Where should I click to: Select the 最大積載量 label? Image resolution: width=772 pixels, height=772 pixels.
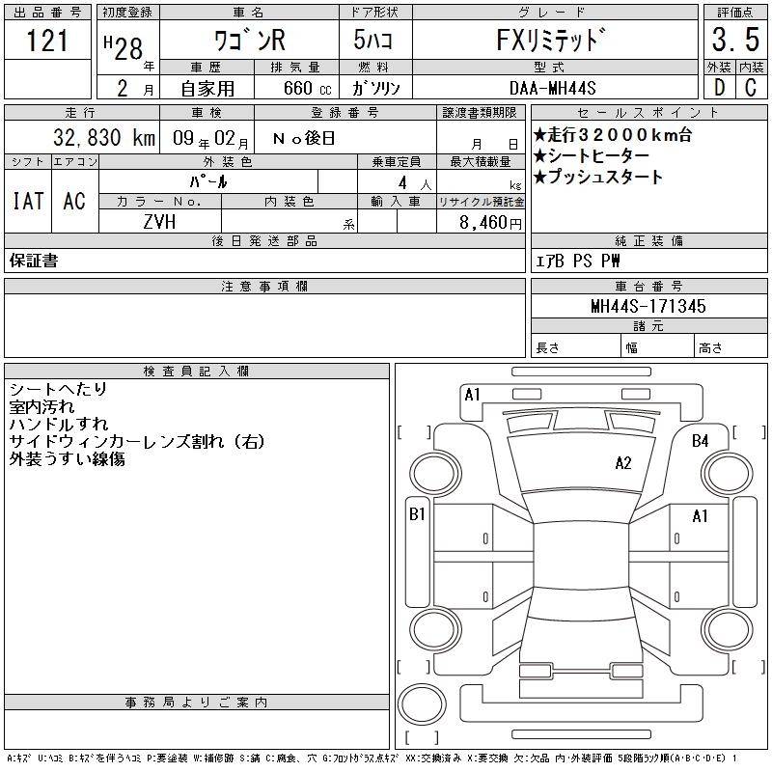[x=481, y=161]
